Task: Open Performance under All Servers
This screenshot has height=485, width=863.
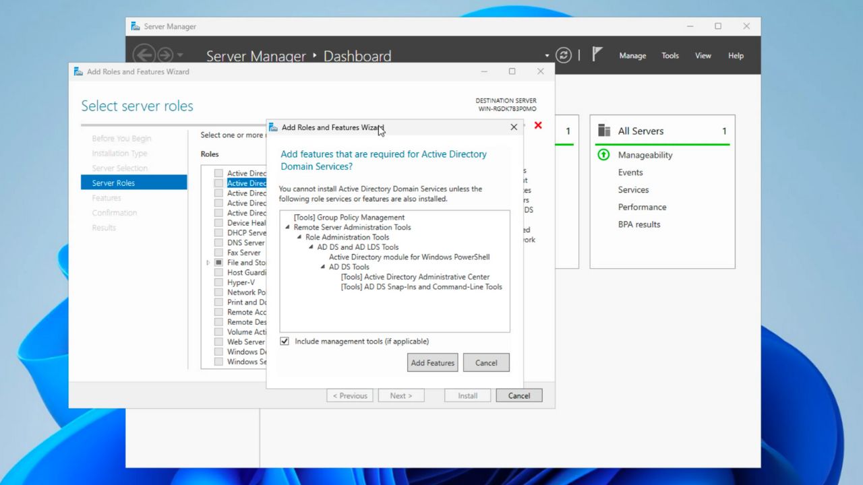Action: [642, 207]
